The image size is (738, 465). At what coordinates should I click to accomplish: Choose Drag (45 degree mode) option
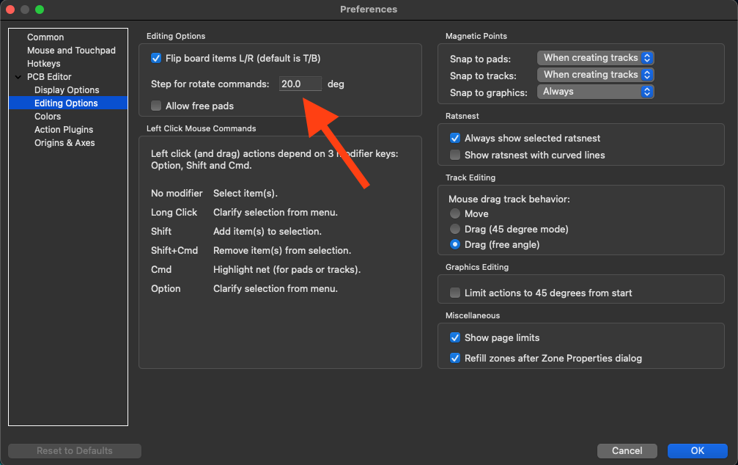click(455, 229)
